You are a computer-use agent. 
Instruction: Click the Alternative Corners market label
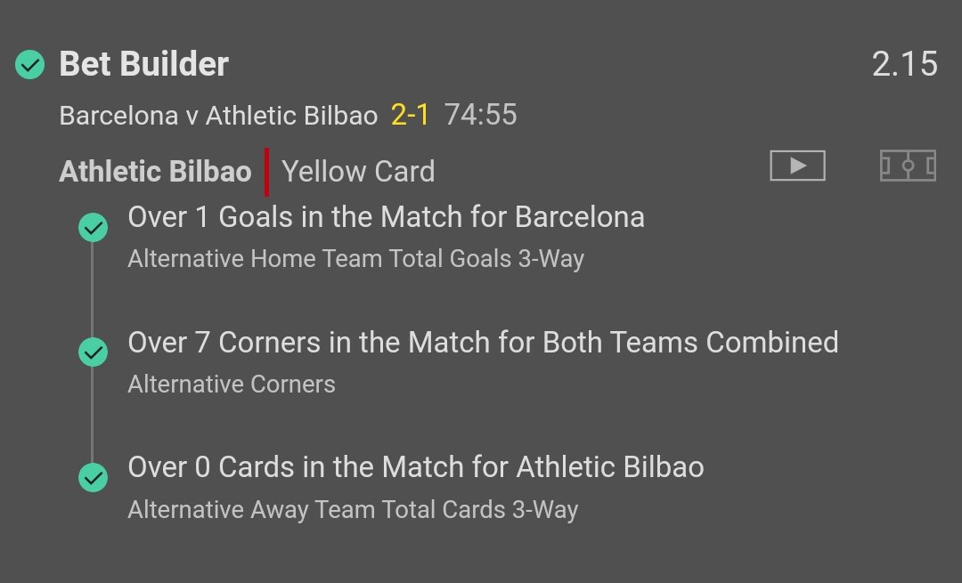(x=232, y=385)
